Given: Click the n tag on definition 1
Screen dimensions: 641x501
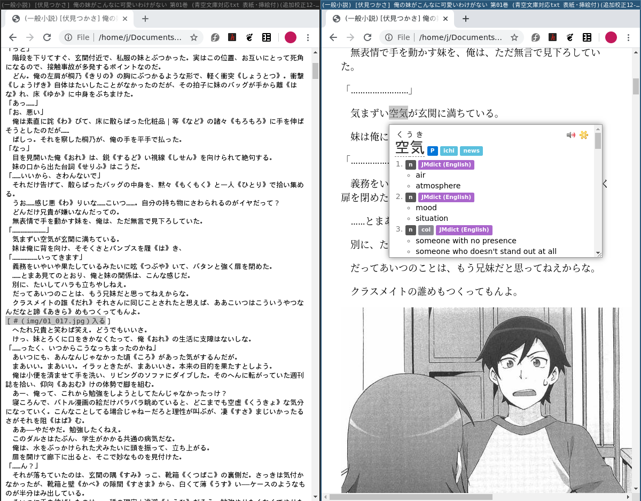Looking at the screenshot, I should (x=411, y=165).
